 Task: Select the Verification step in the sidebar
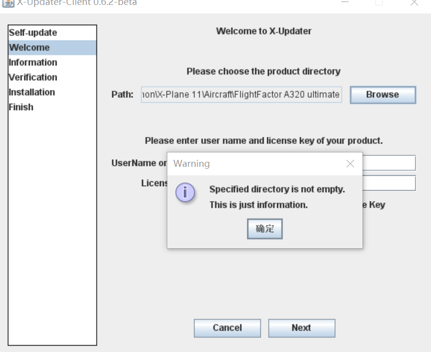point(52,77)
